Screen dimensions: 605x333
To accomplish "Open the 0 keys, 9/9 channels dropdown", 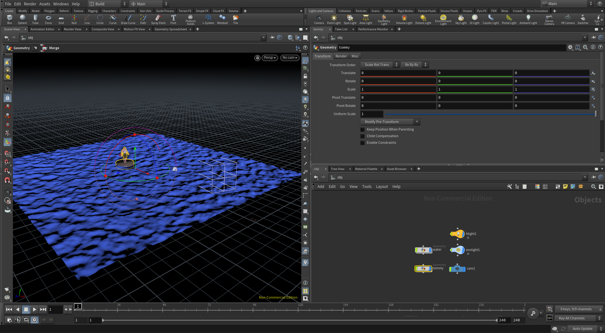I will (579, 309).
